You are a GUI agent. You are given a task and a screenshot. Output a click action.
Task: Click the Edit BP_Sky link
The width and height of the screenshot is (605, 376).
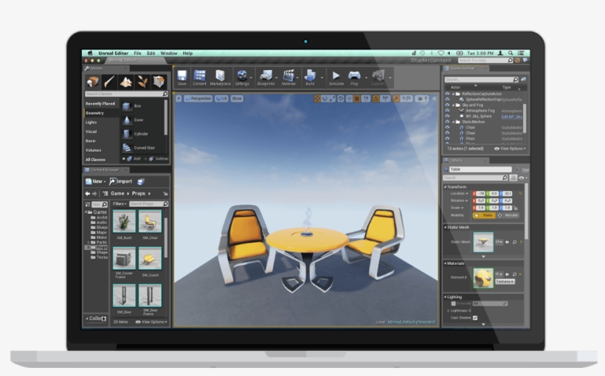511,116
